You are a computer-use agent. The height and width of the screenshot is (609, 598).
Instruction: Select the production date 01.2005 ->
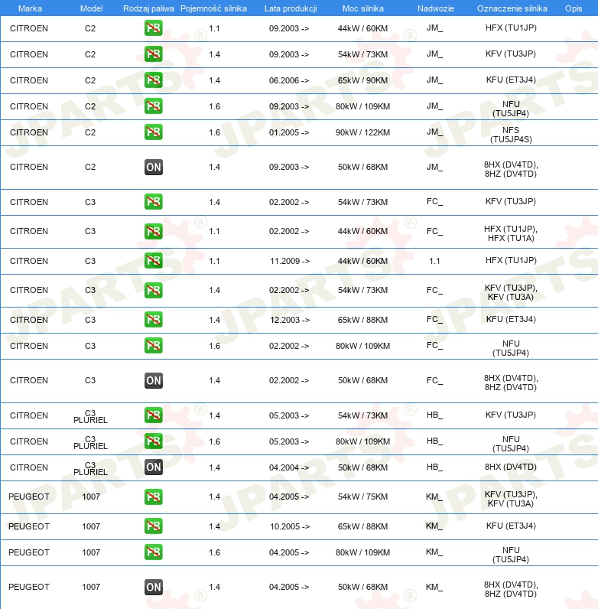289,132
